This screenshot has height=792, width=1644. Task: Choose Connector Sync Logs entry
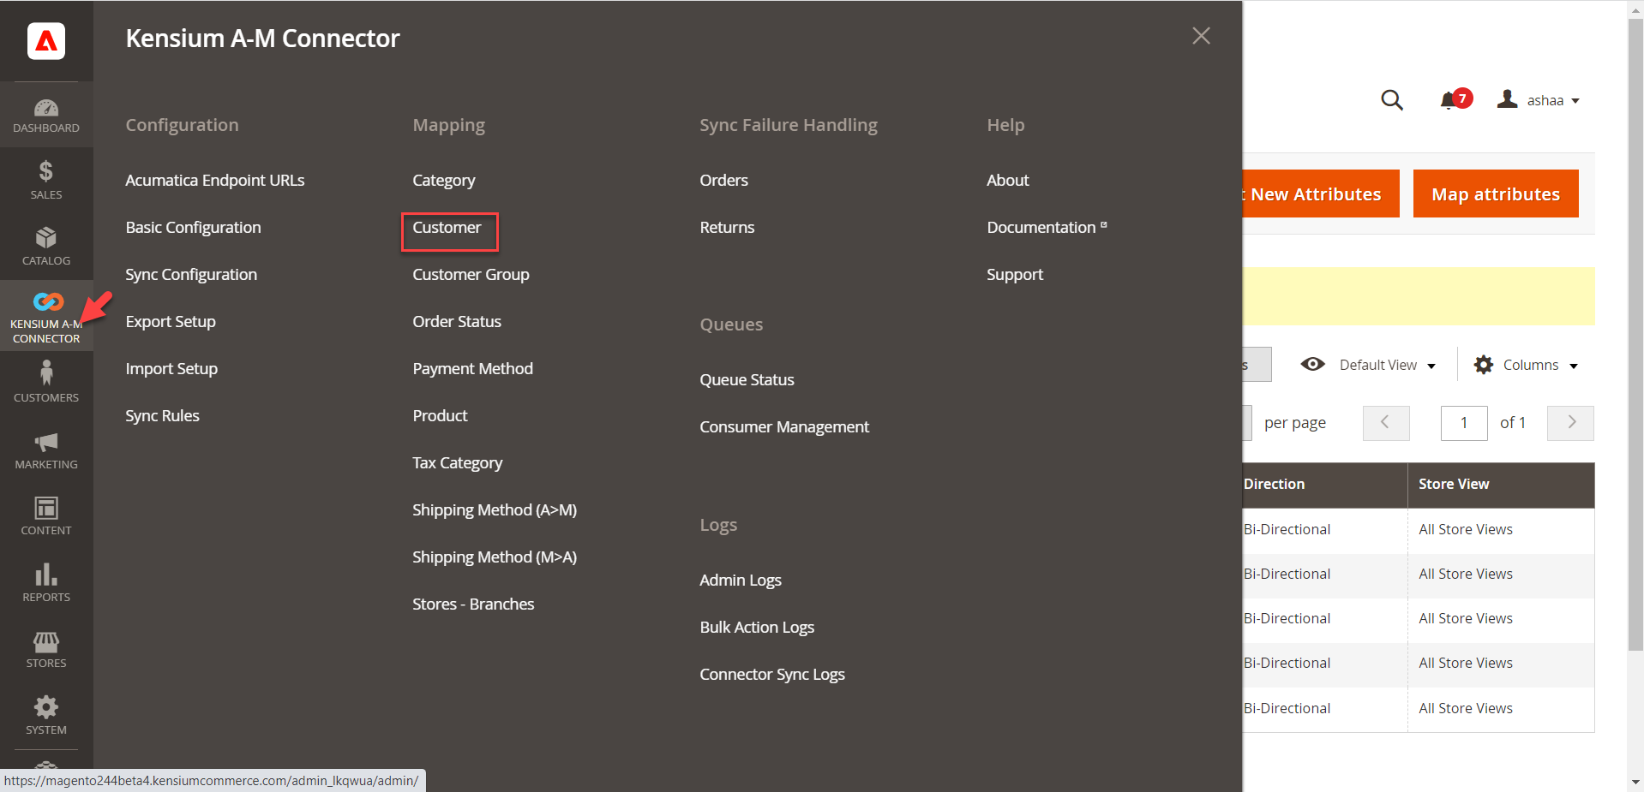pos(771,675)
